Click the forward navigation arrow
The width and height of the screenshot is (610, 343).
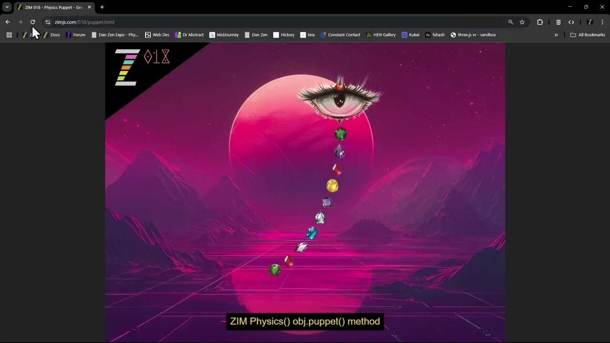point(20,22)
